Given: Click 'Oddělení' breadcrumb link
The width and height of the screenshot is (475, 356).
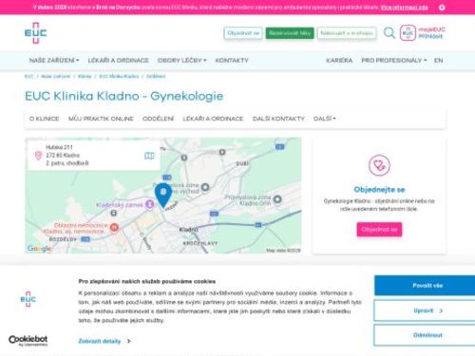Looking at the screenshot, I should point(156,76).
